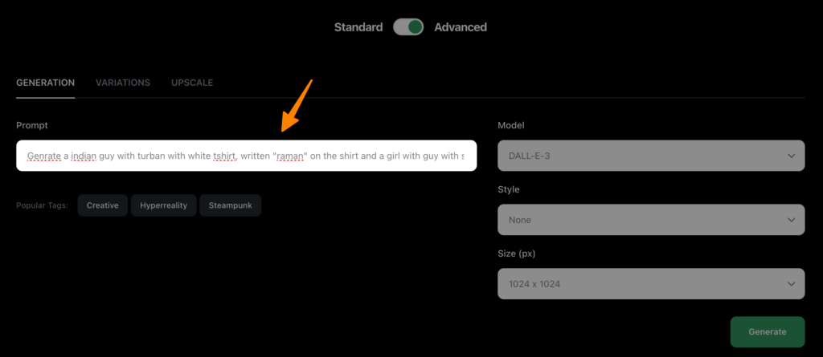Select the Steampunk popular tag
The height and width of the screenshot is (357, 823).
tap(230, 205)
